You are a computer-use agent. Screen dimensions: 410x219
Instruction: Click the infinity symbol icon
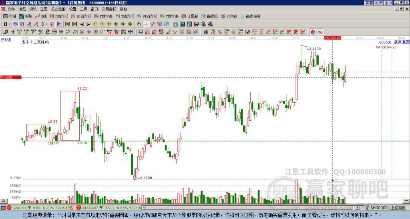tap(320, 32)
